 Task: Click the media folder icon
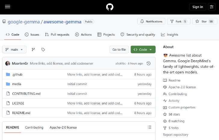tap(8, 84)
